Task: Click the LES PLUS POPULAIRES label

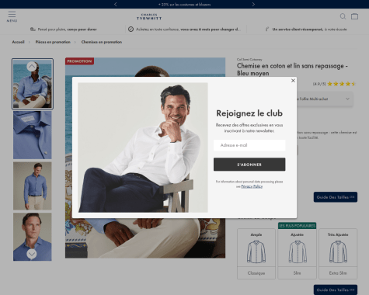Action: [x=297, y=226]
